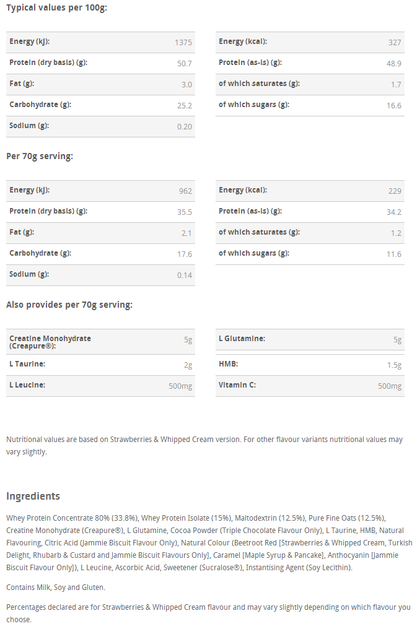This screenshot has width=420, height=629.
Task: Click the Energy (kcal) 327 row
Action: click(x=310, y=42)
